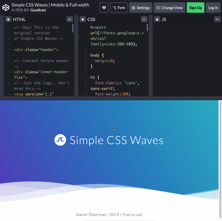Image resolution: width=222 pixels, height=221 pixels.
Task: Collapse HTML code fold at line 4
Action: click(x=12, y=50)
